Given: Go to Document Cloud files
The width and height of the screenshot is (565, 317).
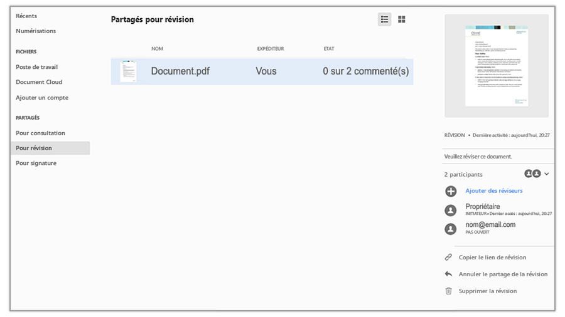Looking at the screenshot, I should tap(39, 82).
